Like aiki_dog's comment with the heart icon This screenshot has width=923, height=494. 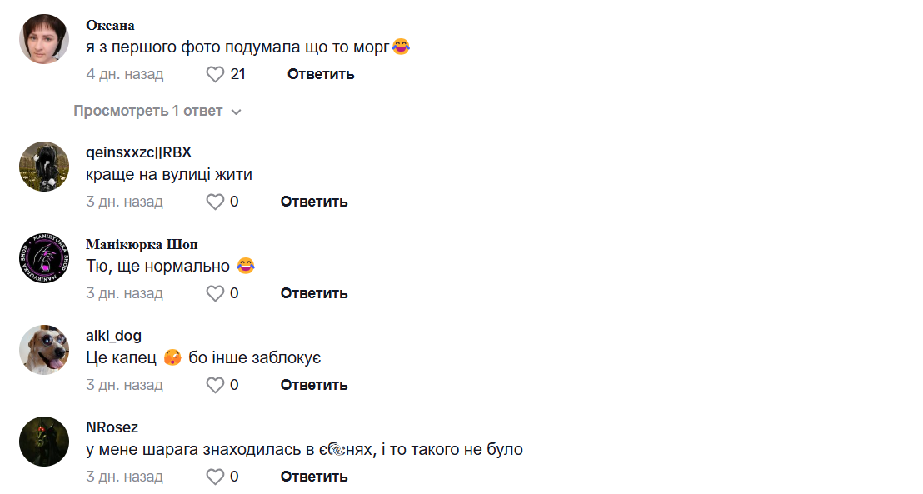(x=216, y=385)
